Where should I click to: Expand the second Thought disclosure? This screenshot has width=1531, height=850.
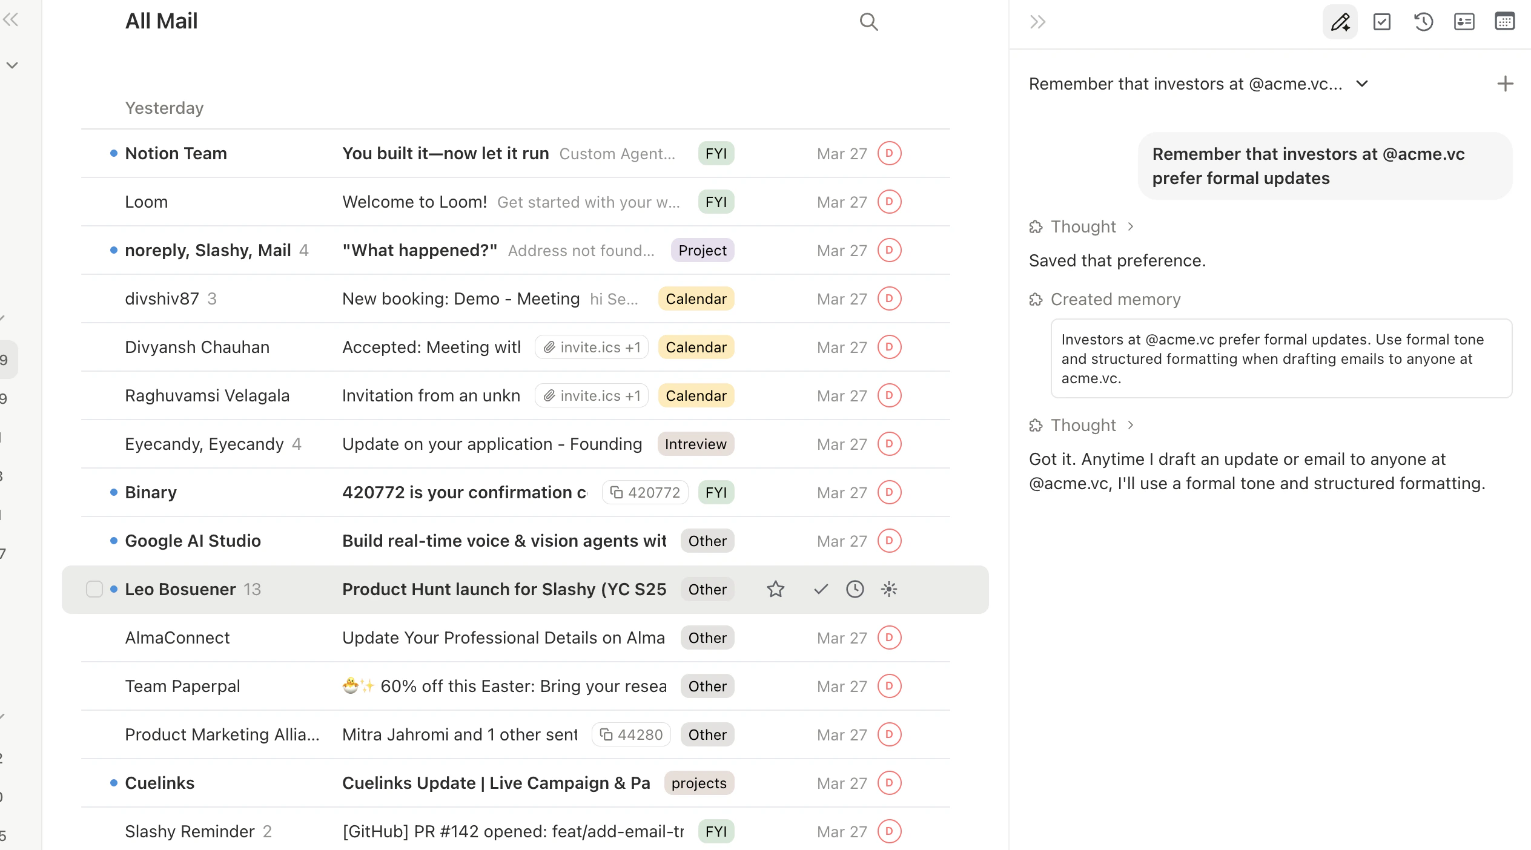1131,425
